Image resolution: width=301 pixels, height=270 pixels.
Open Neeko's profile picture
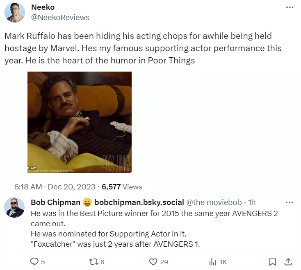click(x=16, y=12)
